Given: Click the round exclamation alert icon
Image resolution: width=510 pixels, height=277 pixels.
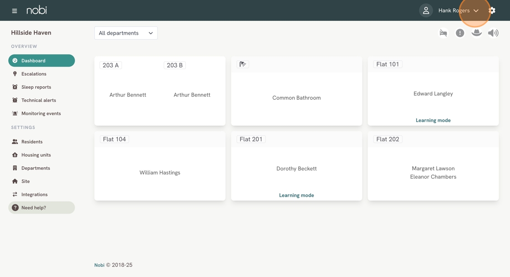Looking at the screenshot, I should pyautogui.click(x=460, y=33).
